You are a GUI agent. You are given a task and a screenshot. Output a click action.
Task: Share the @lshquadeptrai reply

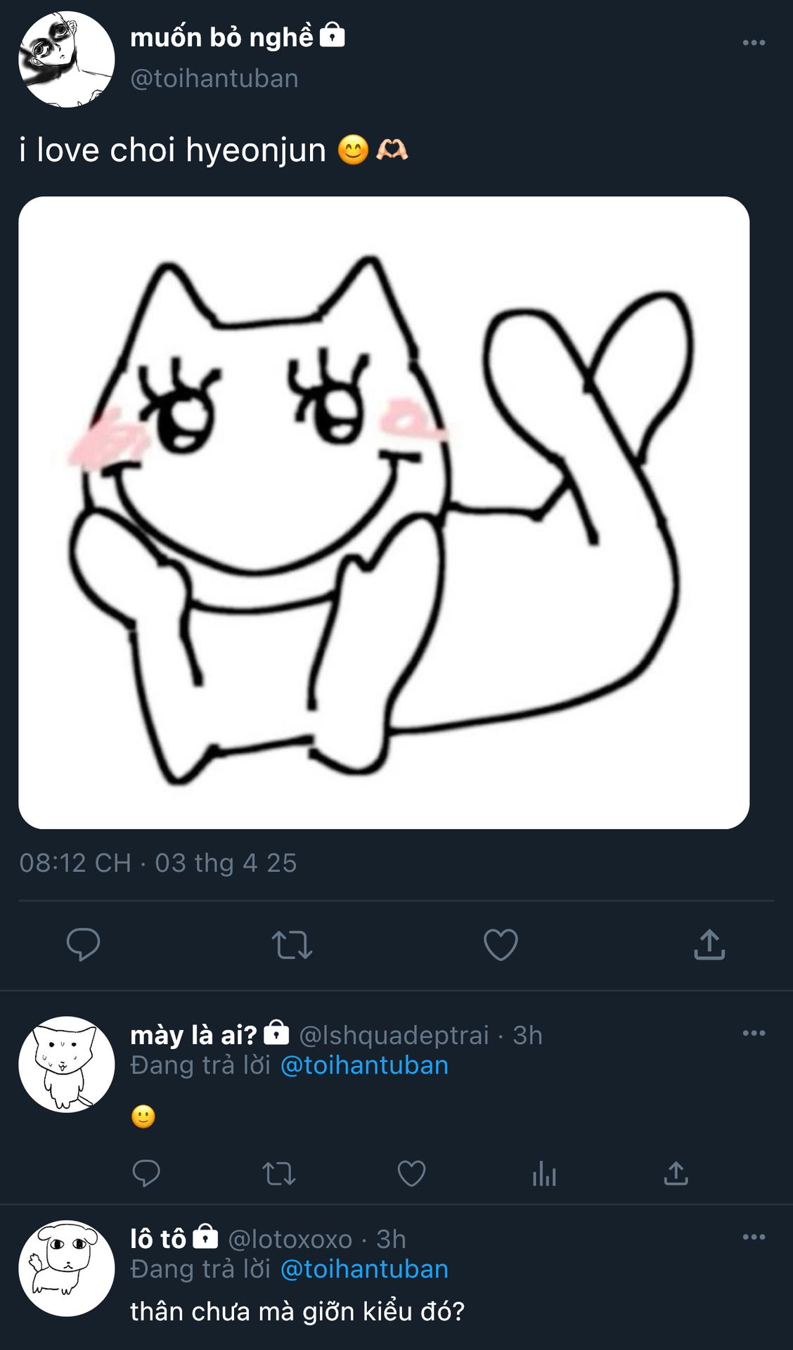[x=676, y=1173]
